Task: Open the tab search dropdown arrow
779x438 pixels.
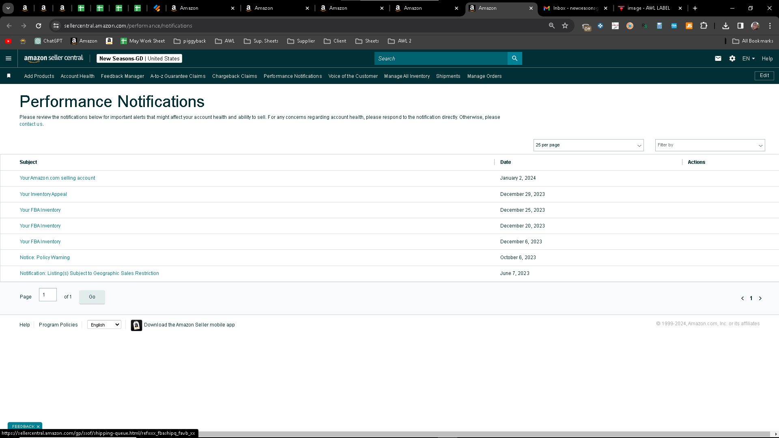Action: (x=8, y=8)
